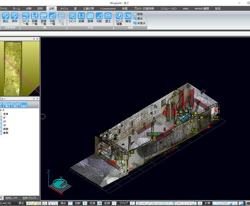This screenshot has height=206, width=250.
Task: Click the 読込 (load annotations) icon
Action: pos(5,17)
